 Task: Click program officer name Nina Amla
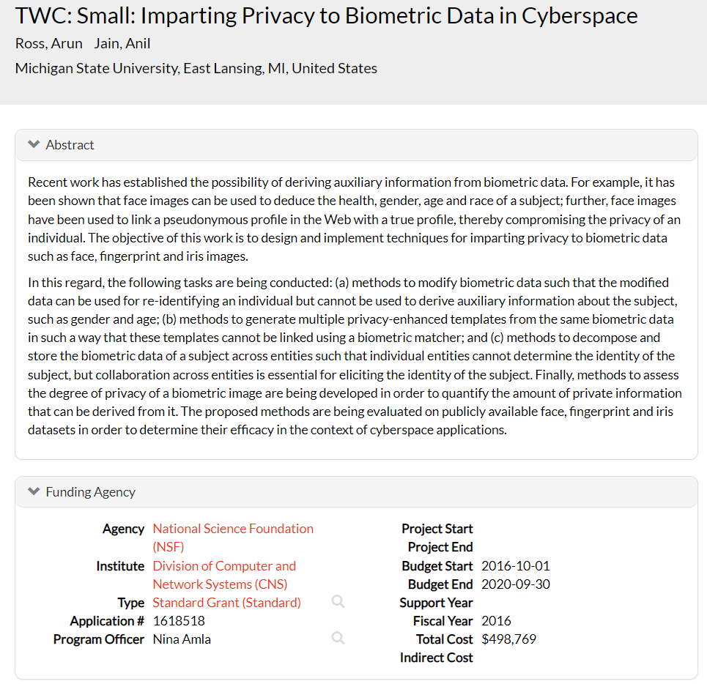coord(182,639)
